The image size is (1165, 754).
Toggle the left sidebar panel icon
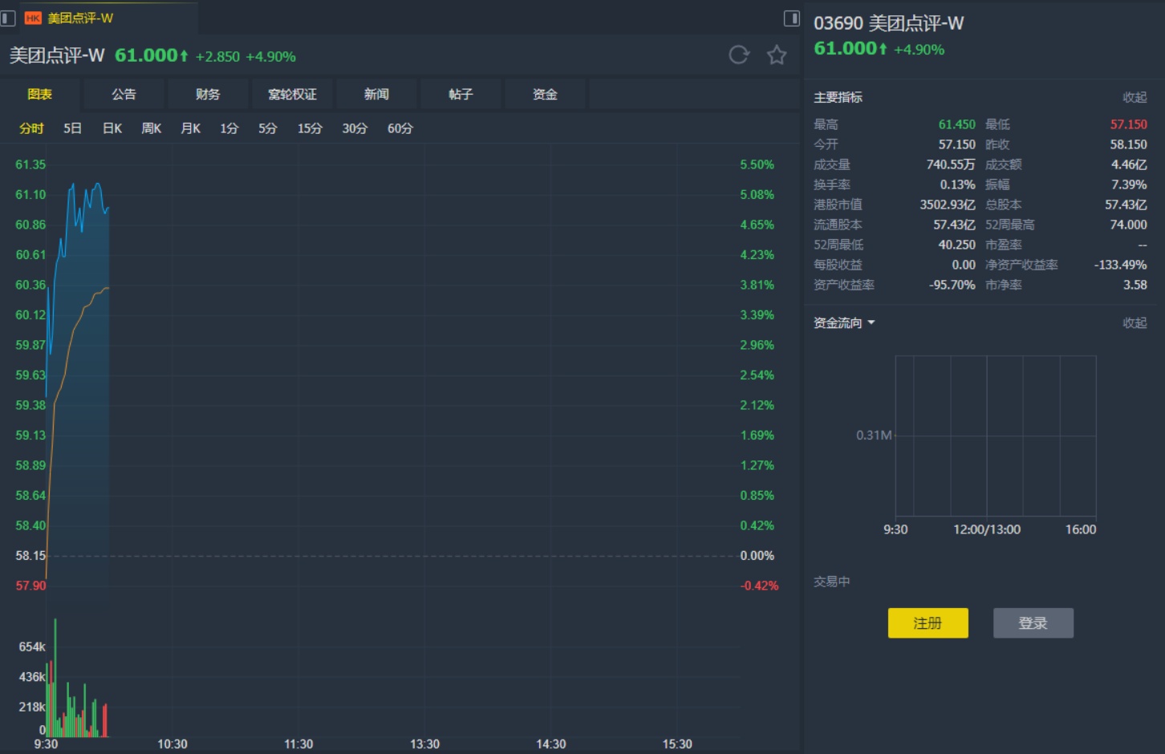[x=8, y=18]
